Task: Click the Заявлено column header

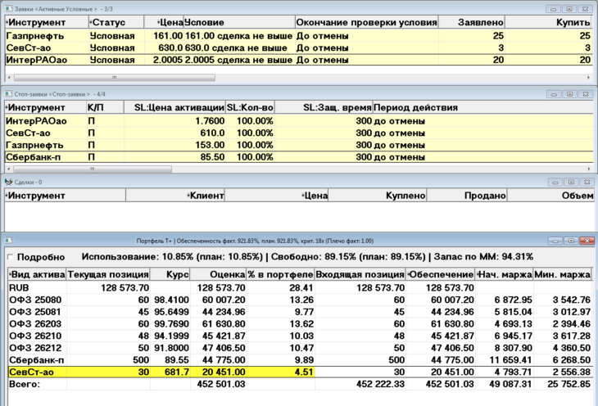Action: 471,22
